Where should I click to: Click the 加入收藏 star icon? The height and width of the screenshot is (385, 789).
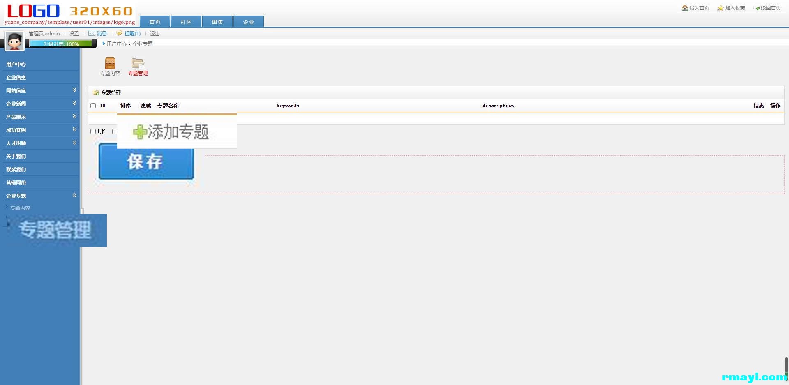coord(720,8)
